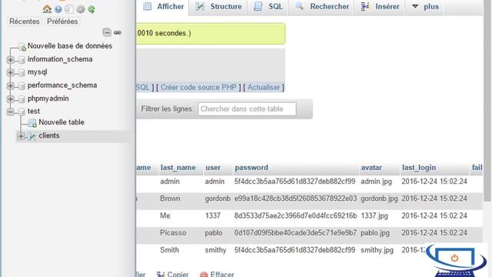Unlink from main panel chain icon
The height and width of the screenshot is (277, 492).
118,32
